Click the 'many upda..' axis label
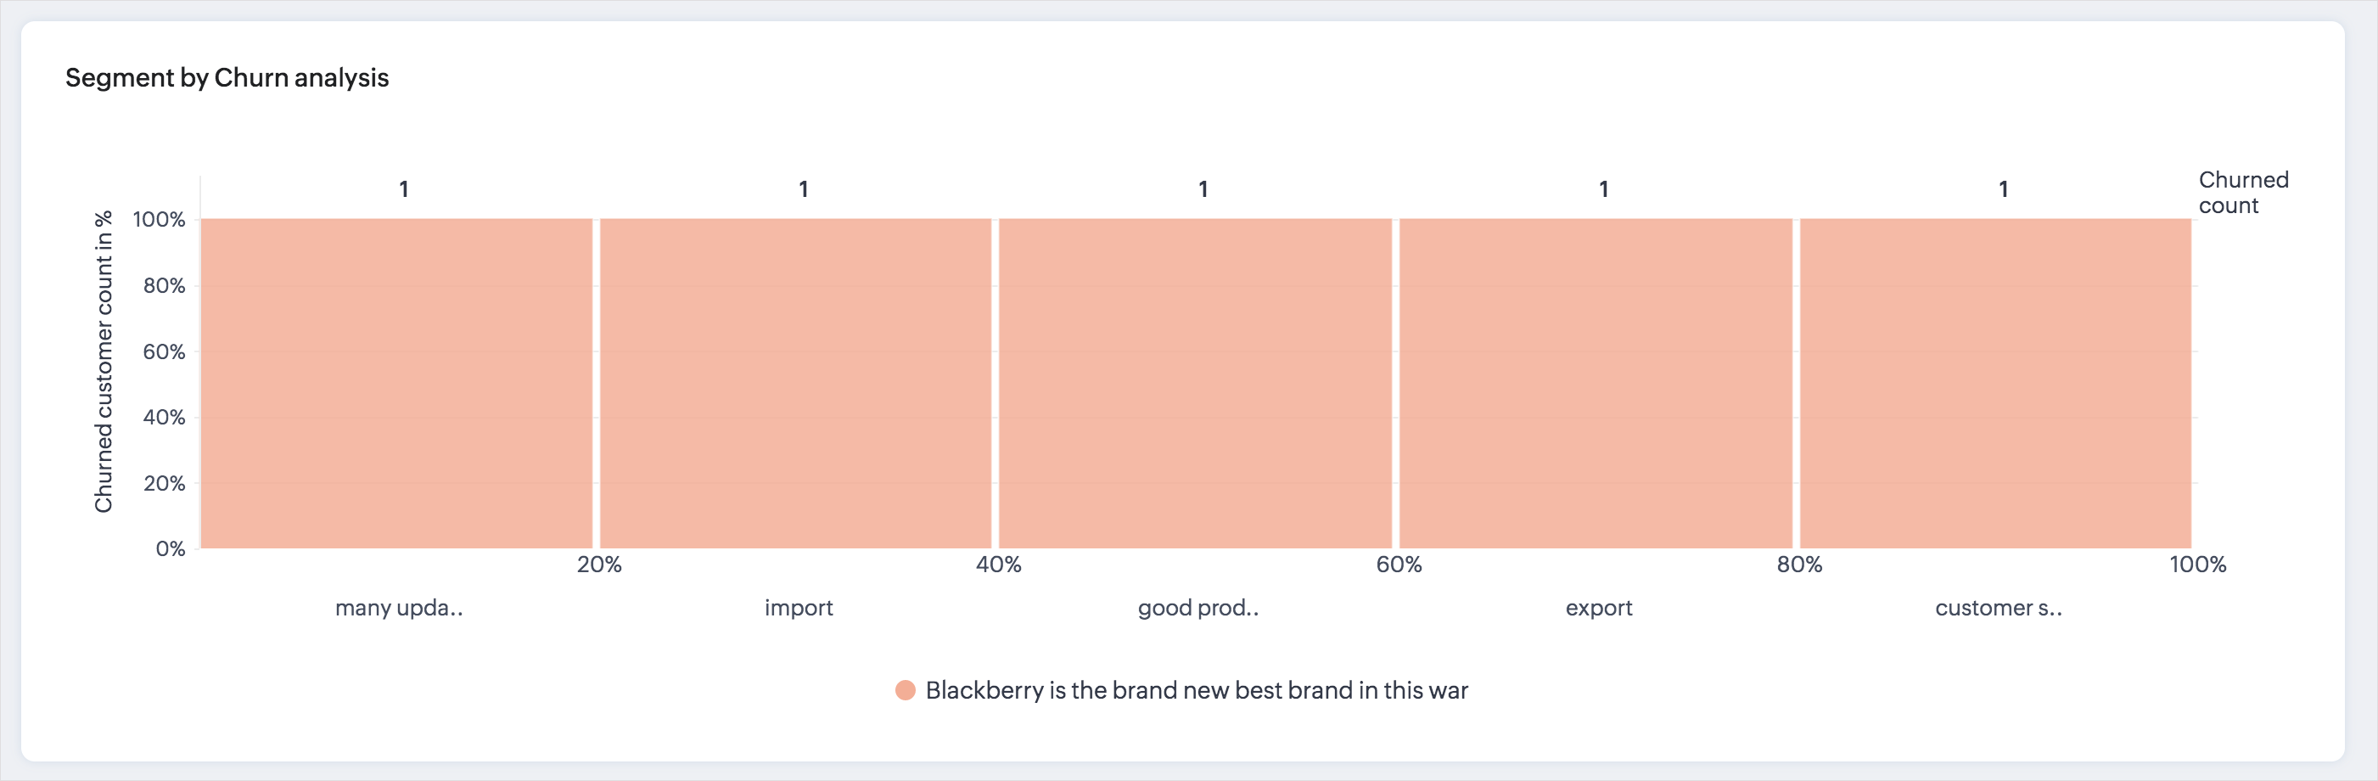Viewport: 2378px width, 781px height. pos(399,609)
